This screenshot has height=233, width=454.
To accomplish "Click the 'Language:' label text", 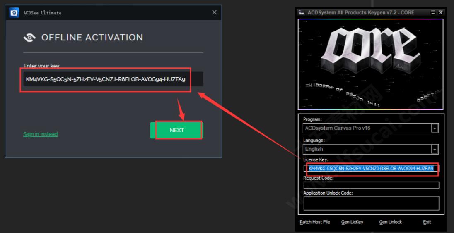I will point(314,140).
